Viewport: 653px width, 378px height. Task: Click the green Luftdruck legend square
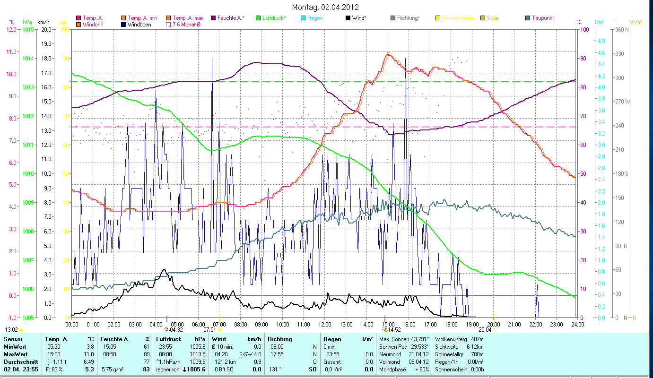click(x=258, y=18)
